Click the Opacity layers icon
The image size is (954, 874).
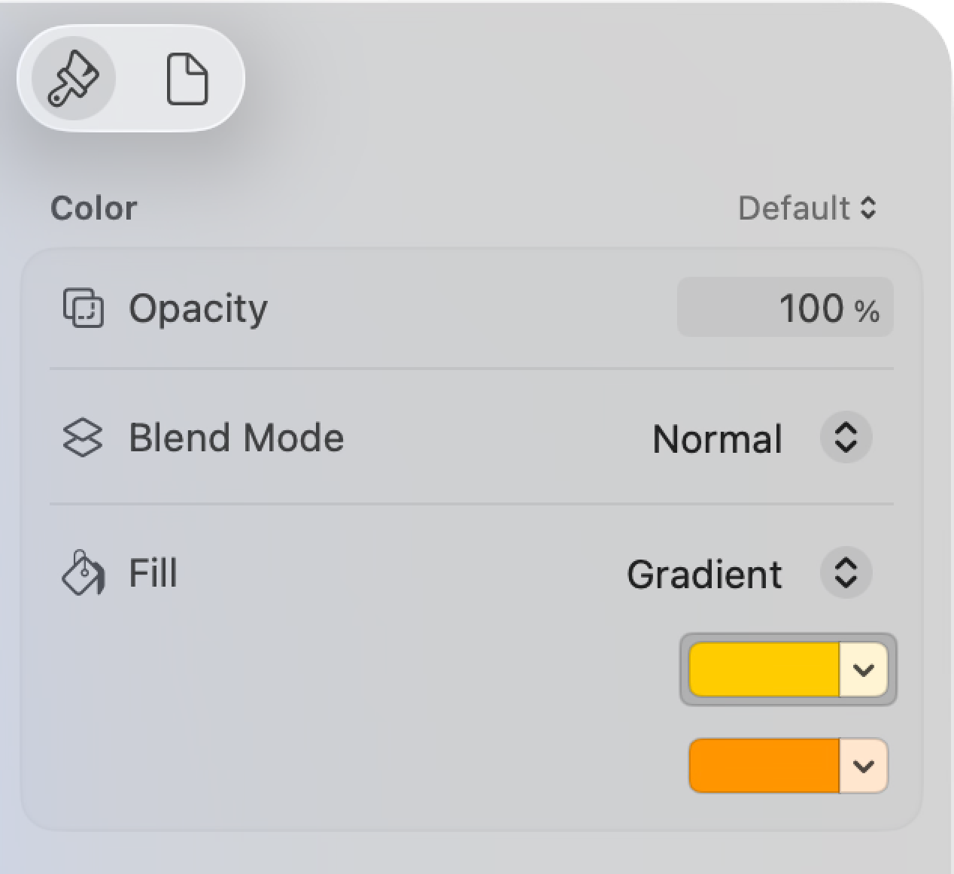[83, 307]
